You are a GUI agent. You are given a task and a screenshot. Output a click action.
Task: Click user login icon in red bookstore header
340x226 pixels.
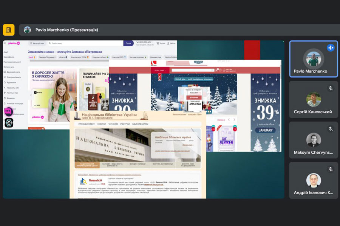point(224,70)
